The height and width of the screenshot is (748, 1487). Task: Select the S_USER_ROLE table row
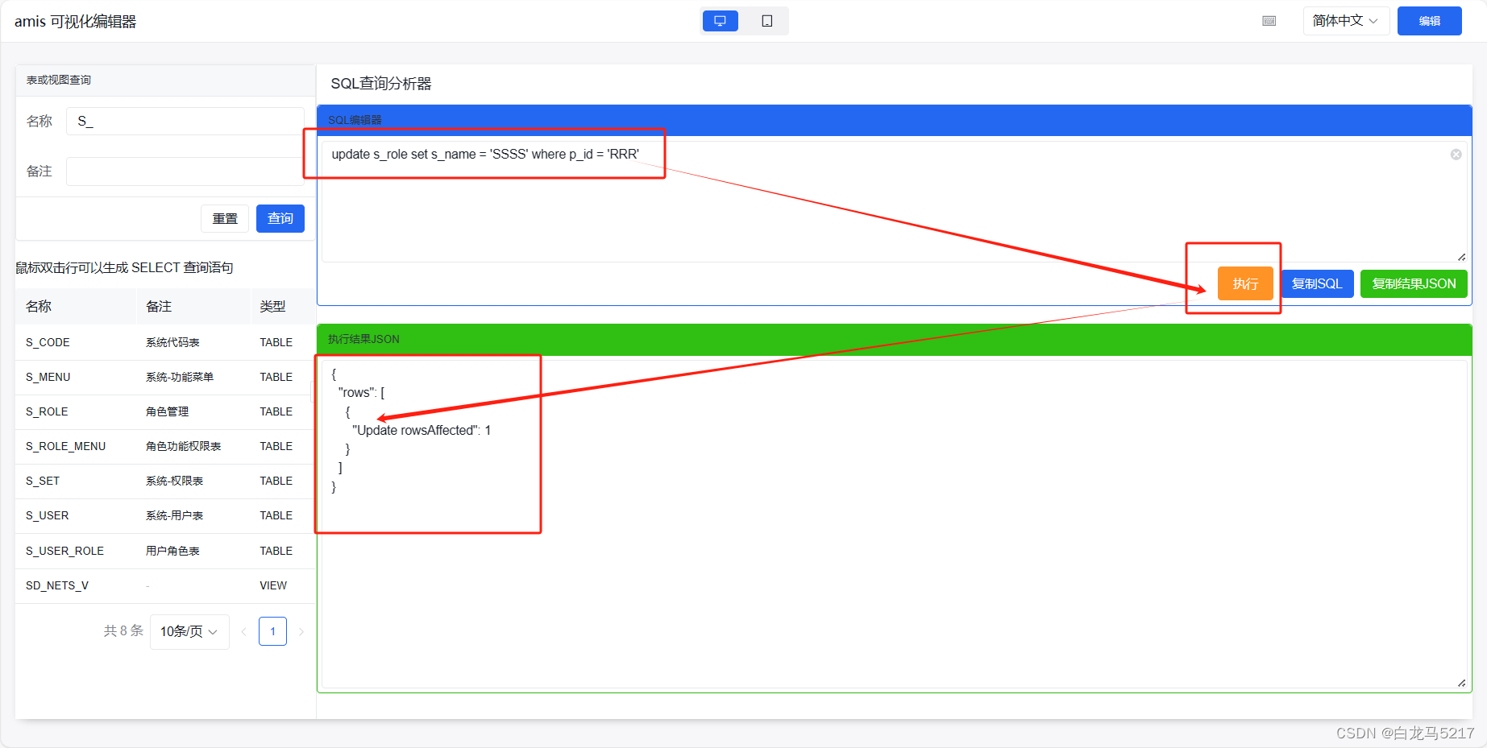(x=165, y=551)
